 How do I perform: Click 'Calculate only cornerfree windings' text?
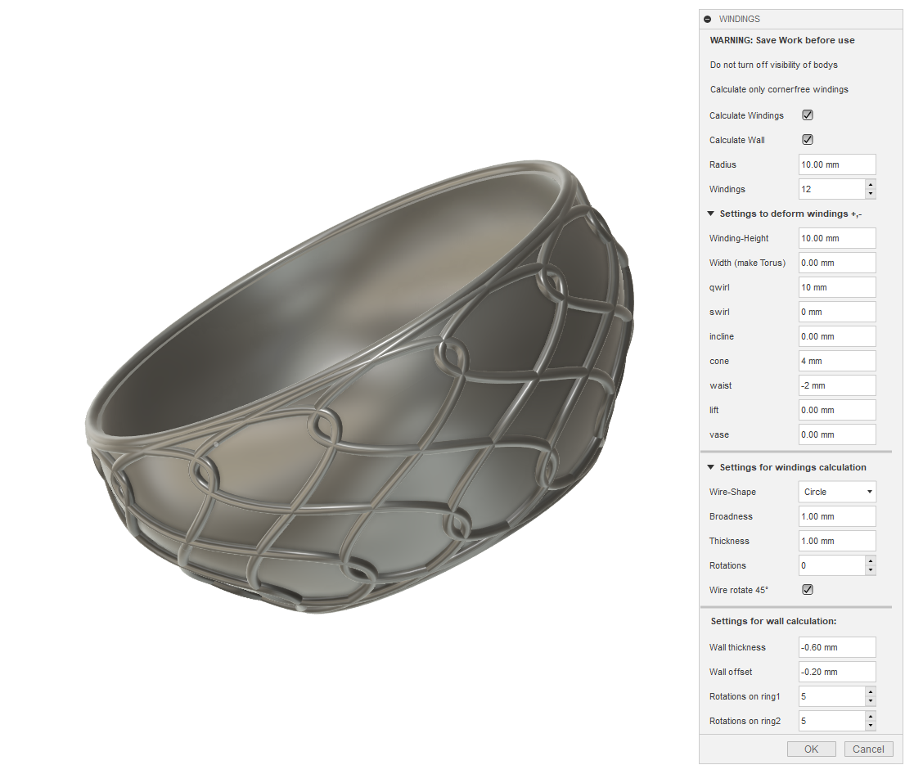pos(779,89)
